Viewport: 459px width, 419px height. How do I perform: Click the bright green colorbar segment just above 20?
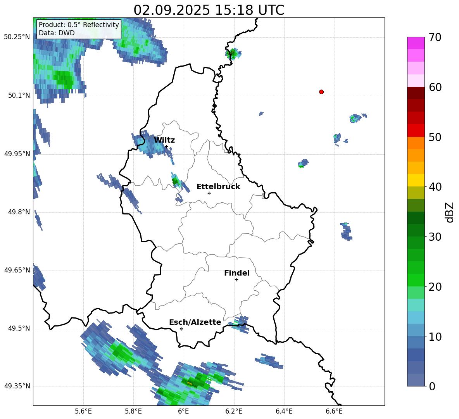pos(416,280)
